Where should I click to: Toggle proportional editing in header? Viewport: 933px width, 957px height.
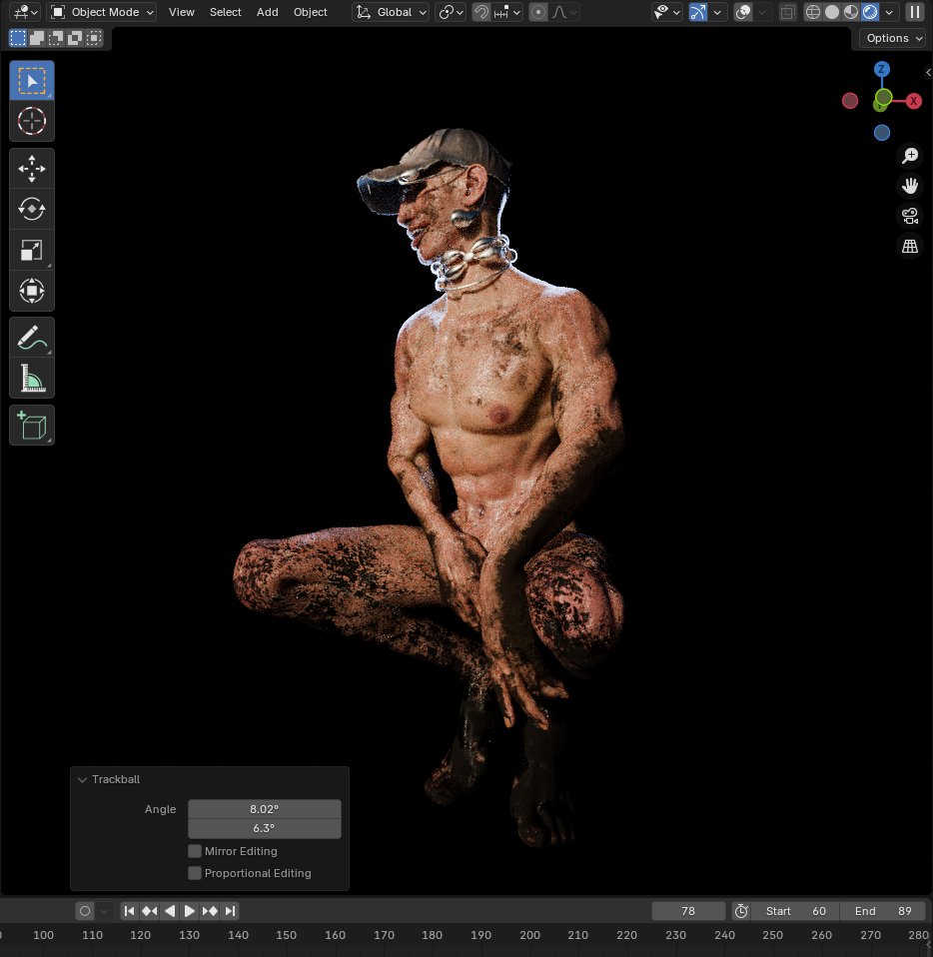pyautogui.click(x=538, y=12)
